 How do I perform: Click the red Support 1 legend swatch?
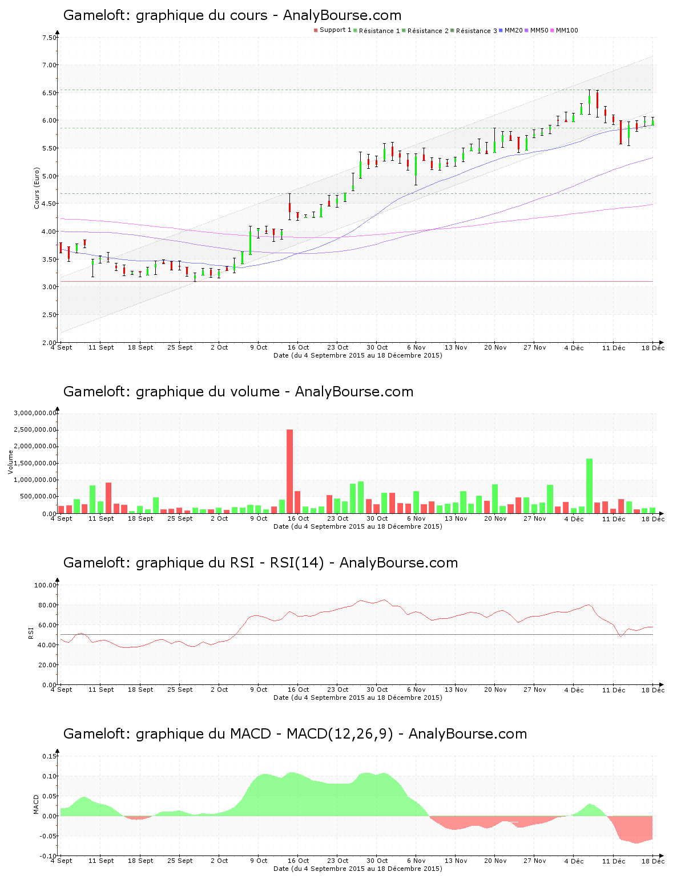point(316,30)
